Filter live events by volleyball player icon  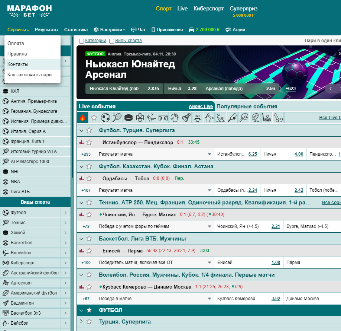click(x=152, y=118)
